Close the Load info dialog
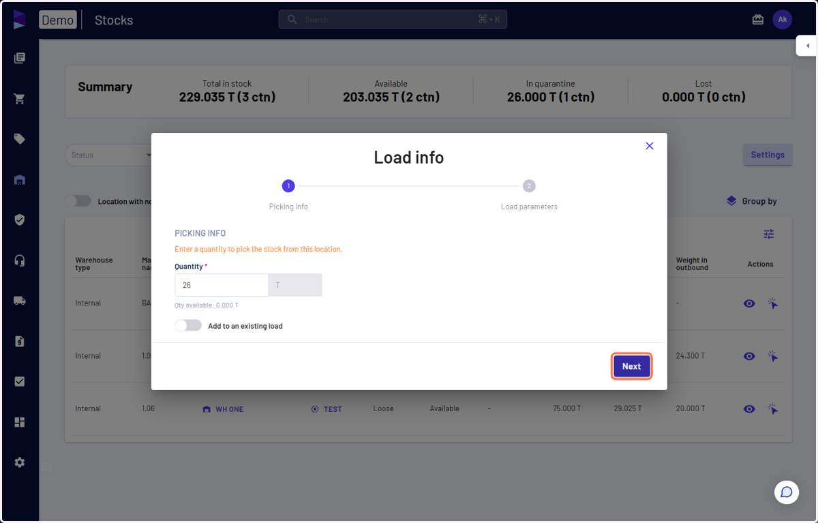The image size is (818, 523). tap(650, 146)
